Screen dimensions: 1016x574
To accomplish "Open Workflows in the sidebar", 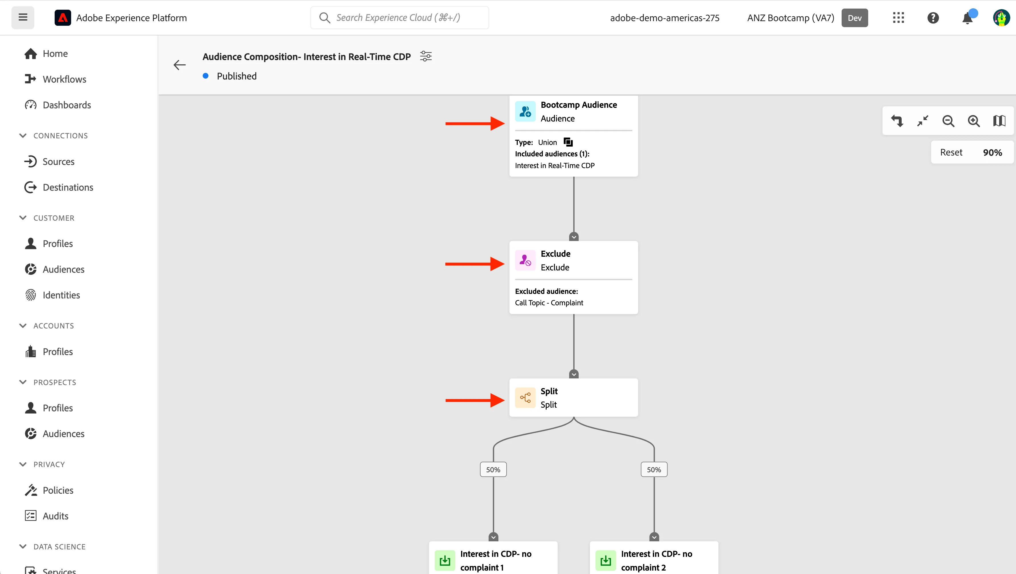I will coord(55,79).
